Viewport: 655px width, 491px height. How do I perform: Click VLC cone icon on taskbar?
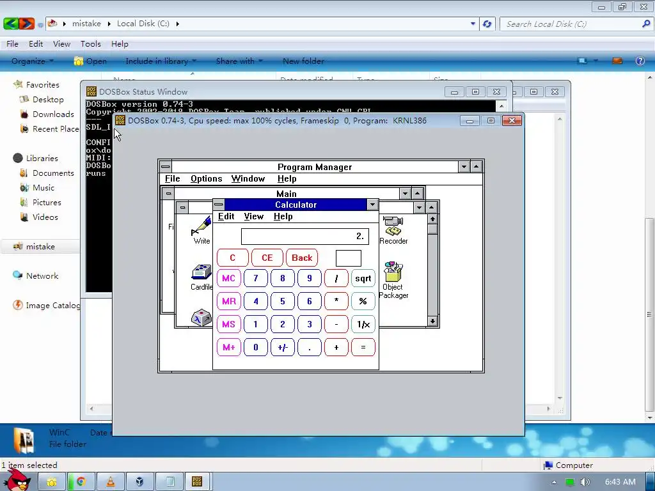[110, 481]
